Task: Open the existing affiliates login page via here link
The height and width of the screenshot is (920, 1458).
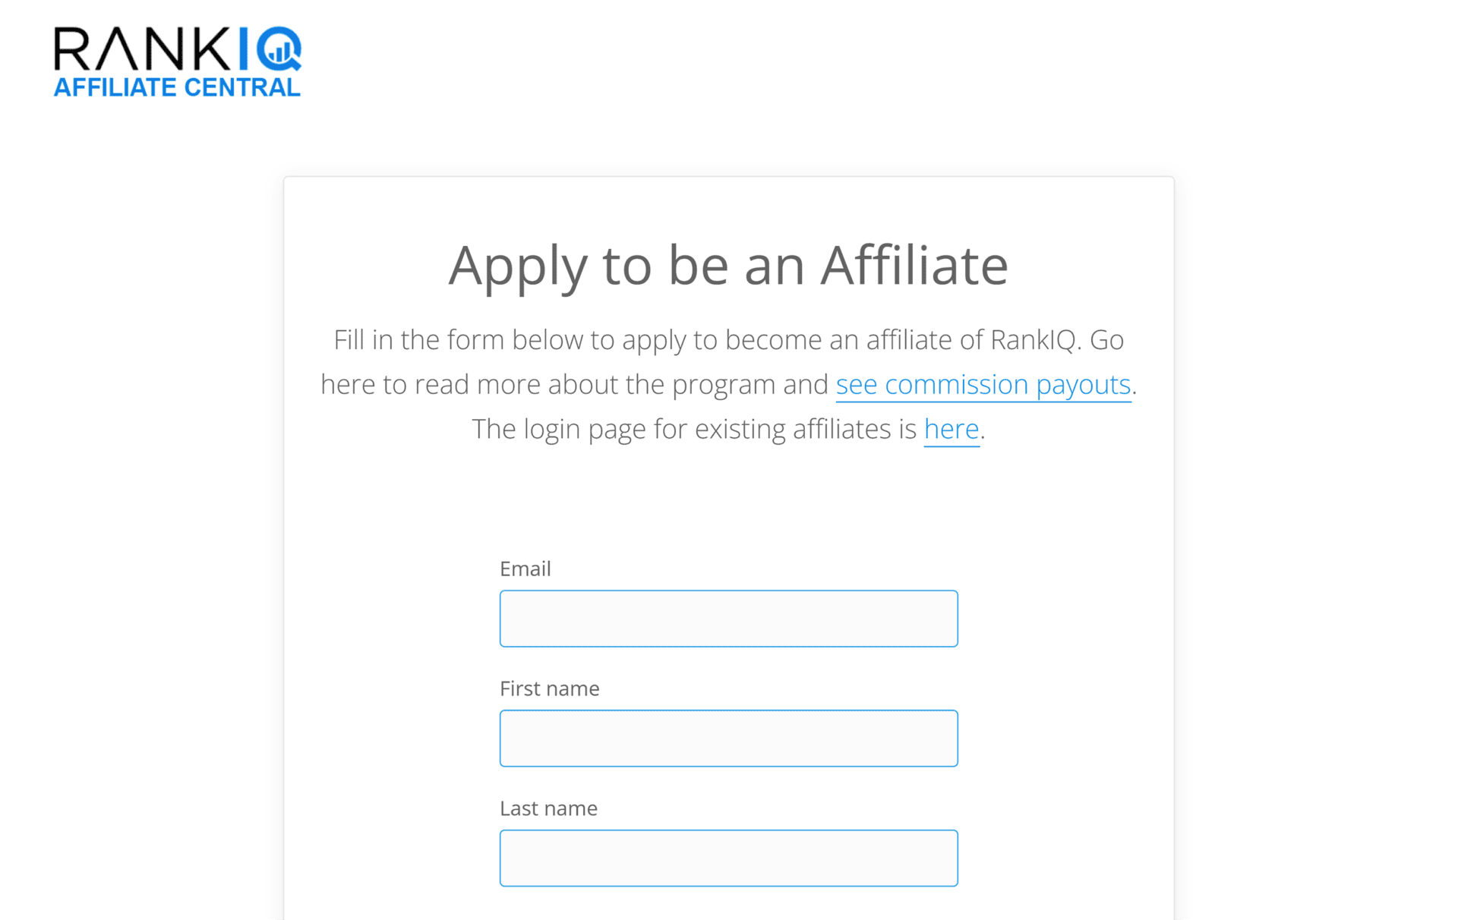Action: (951, 429)
